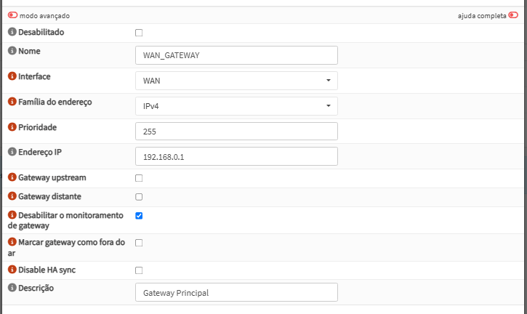Check the Desabilitado checkbox

pyautogui.click(x=139, y=33)
